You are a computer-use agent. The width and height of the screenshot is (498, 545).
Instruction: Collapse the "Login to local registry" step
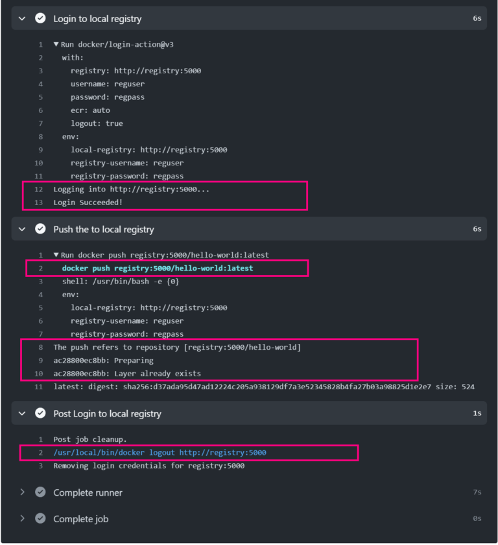(21, 18)
